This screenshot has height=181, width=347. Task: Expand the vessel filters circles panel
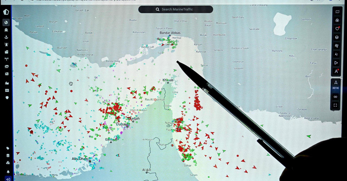[x=337, y=20]
